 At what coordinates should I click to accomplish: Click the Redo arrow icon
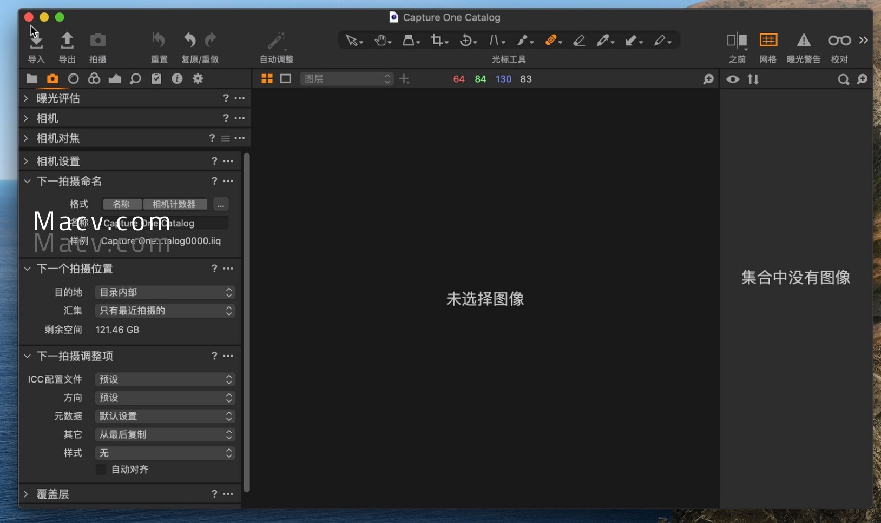coord(211,40)
